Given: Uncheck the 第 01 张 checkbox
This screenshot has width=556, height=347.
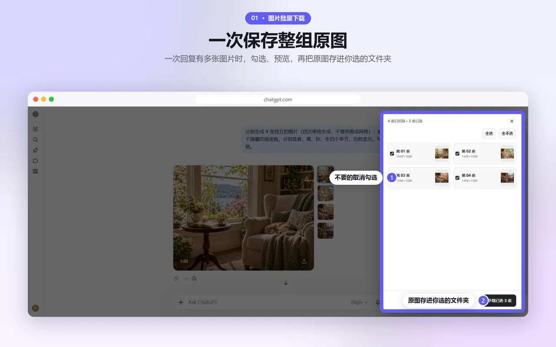Looking at the screenshot, I should tap(392, 154).
